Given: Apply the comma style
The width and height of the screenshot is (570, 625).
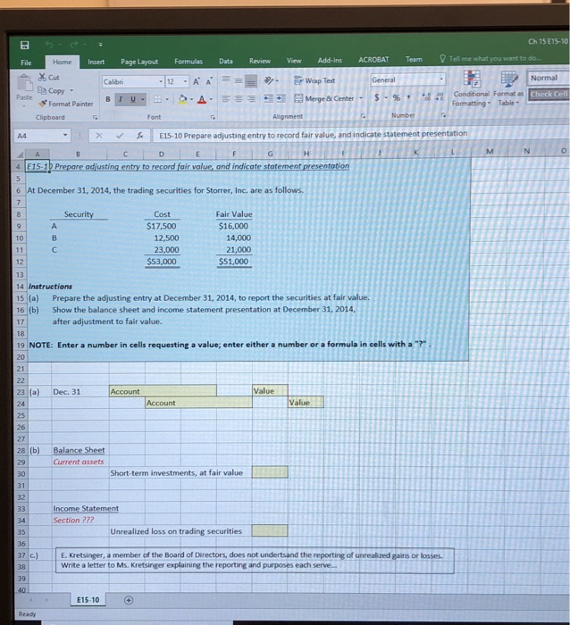Looking at the screenshot, I should point(408,97).
